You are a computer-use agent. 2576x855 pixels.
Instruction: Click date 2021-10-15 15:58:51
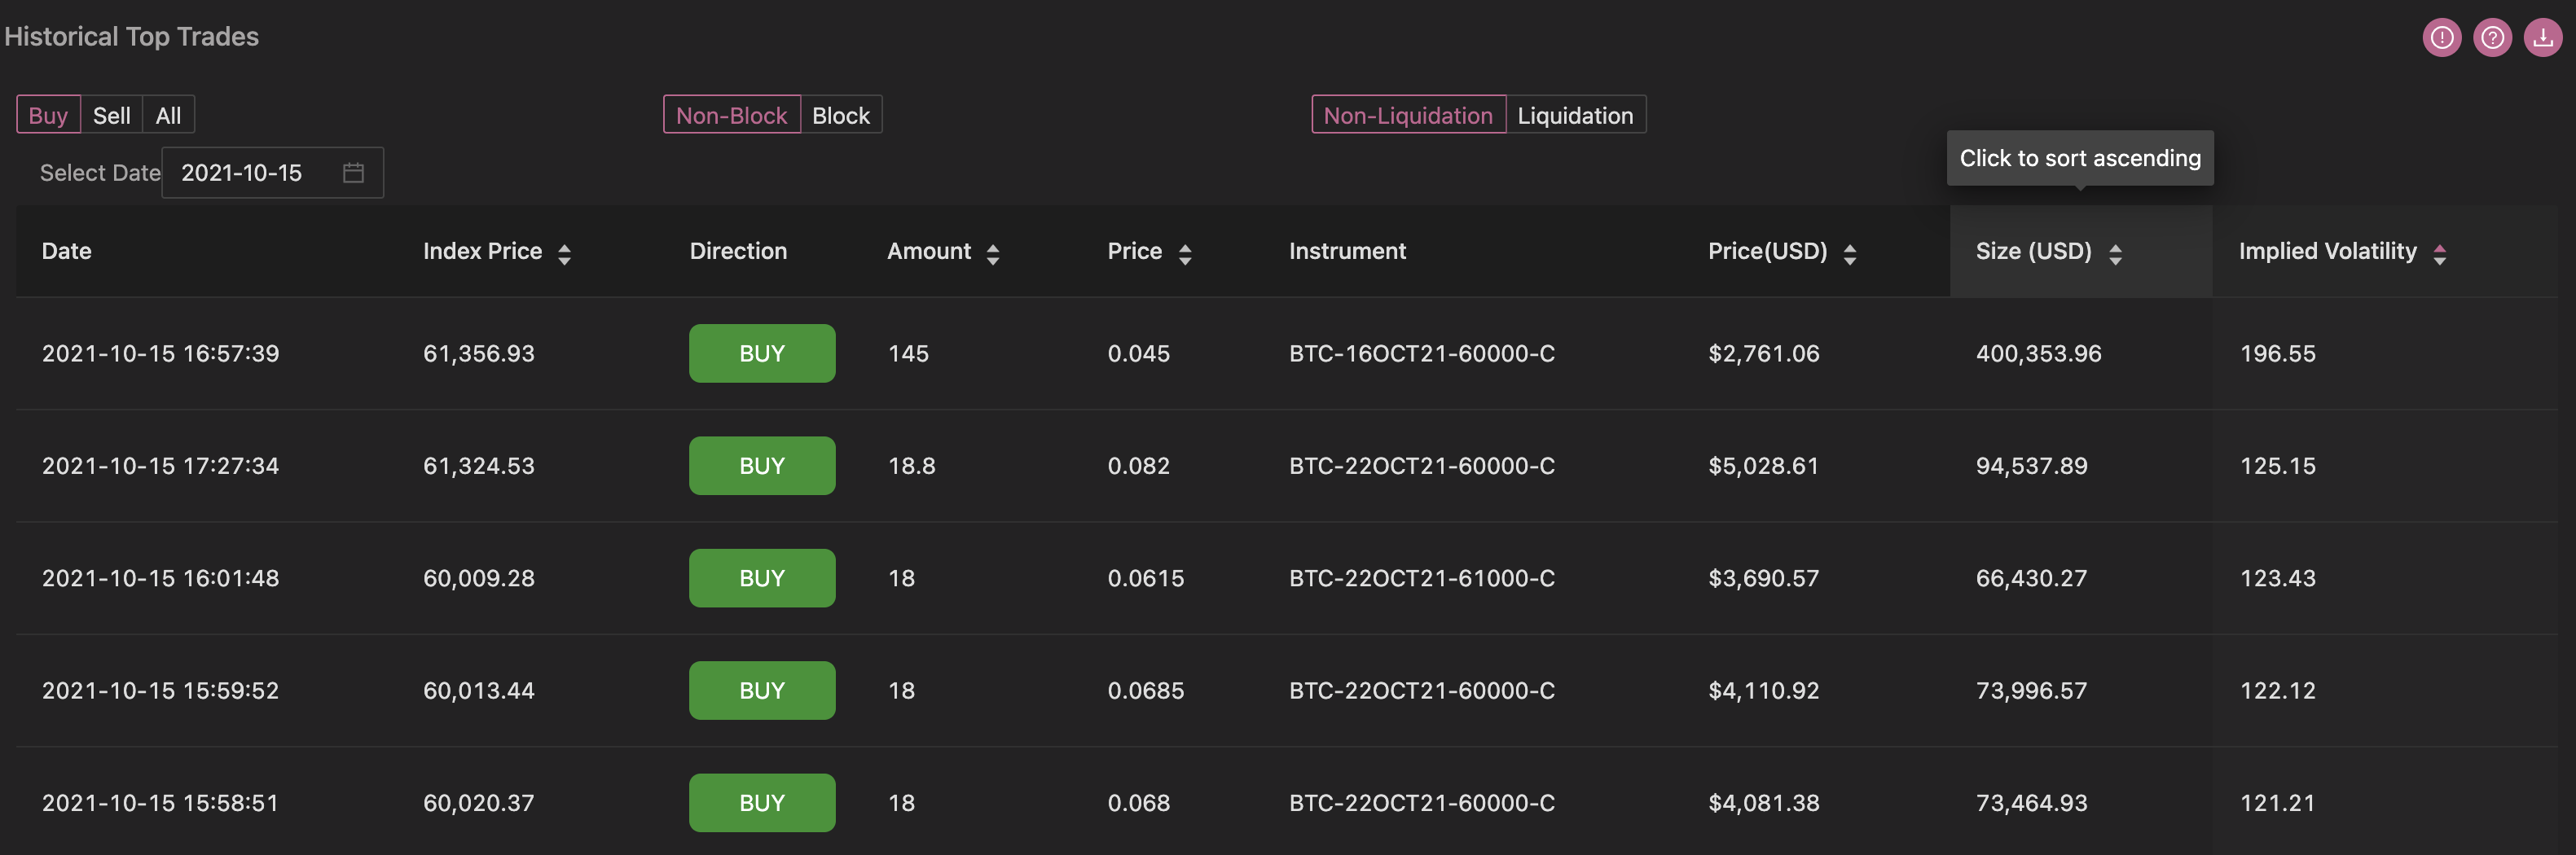click(x=160, y=803)
